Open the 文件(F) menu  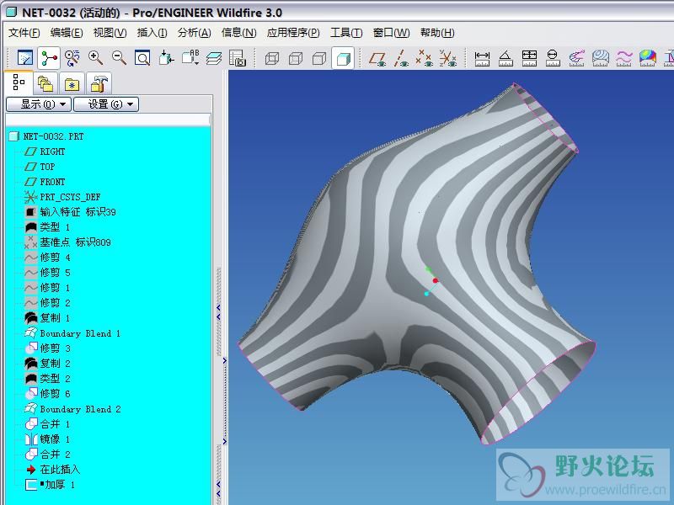[24, 33]
